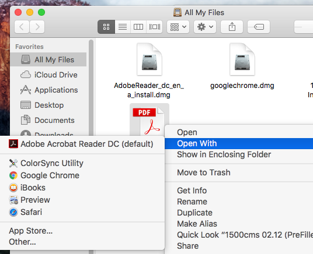
Task: Open iCloud Drive in the sidebar
Action: pyautogui.click(x=48, y=75)
